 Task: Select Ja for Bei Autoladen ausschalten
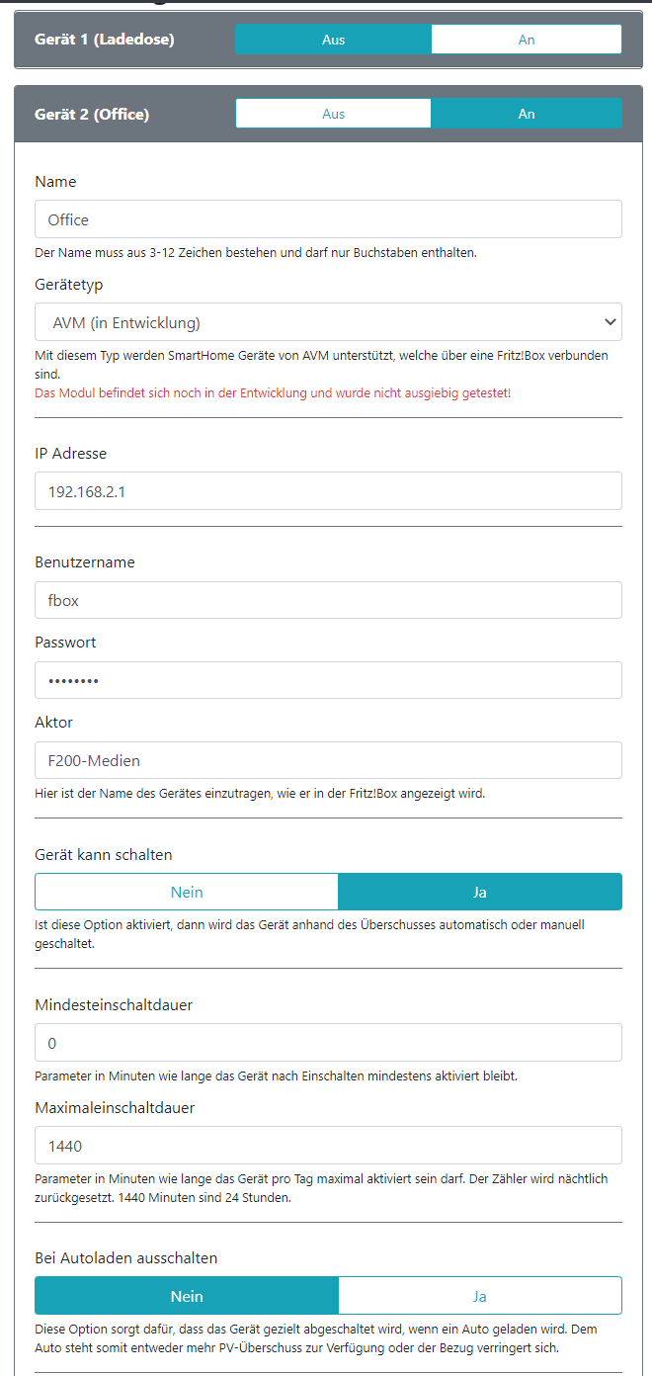[x=479, y=1296]
